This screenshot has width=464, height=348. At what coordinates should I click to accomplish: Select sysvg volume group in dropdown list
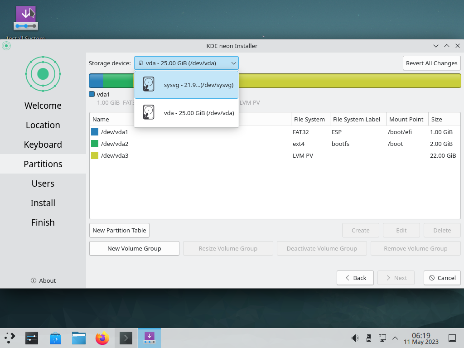click(186, 85)
